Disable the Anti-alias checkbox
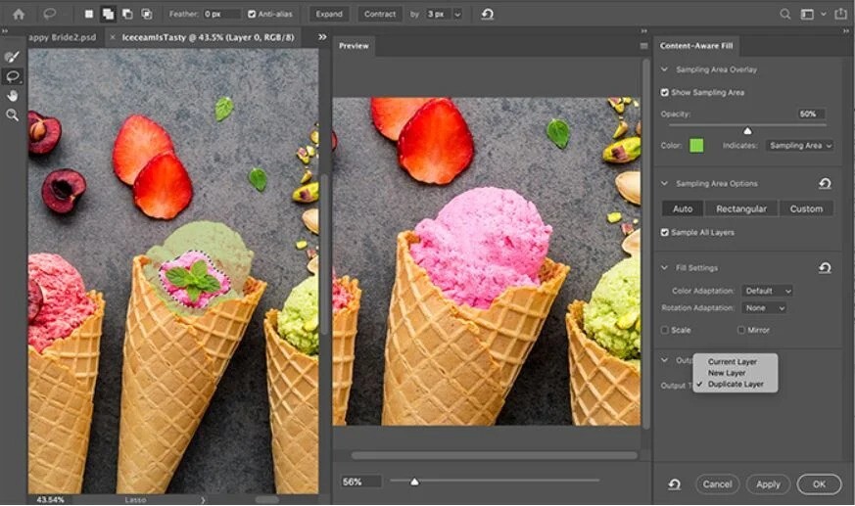 click(x=253, y=15)
